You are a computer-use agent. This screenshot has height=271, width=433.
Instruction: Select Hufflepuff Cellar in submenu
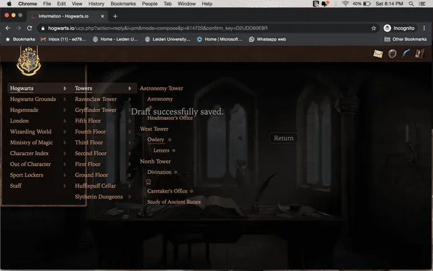(95, 186)
